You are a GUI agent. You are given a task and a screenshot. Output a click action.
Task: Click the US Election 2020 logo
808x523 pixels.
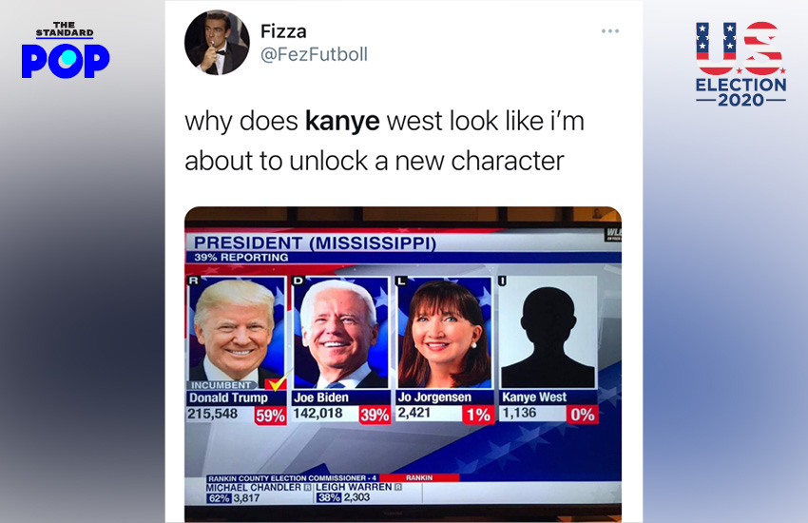point(741,64)
